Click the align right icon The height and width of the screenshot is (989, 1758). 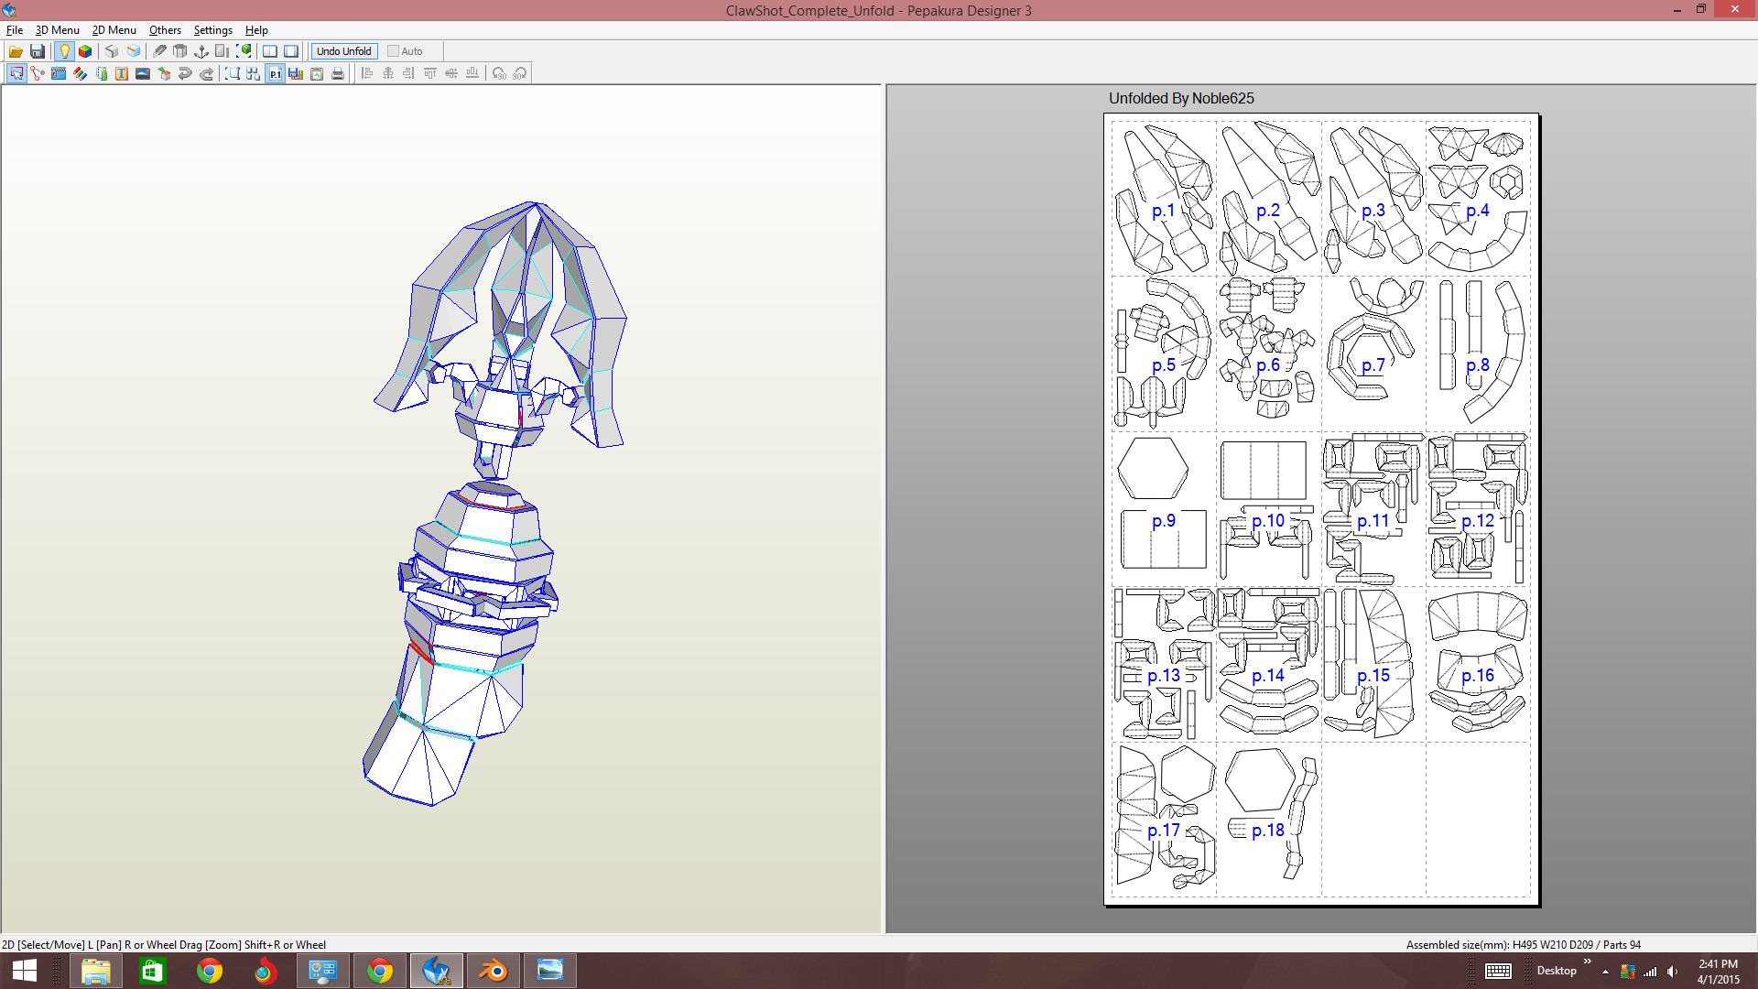(x=409, y=73)
